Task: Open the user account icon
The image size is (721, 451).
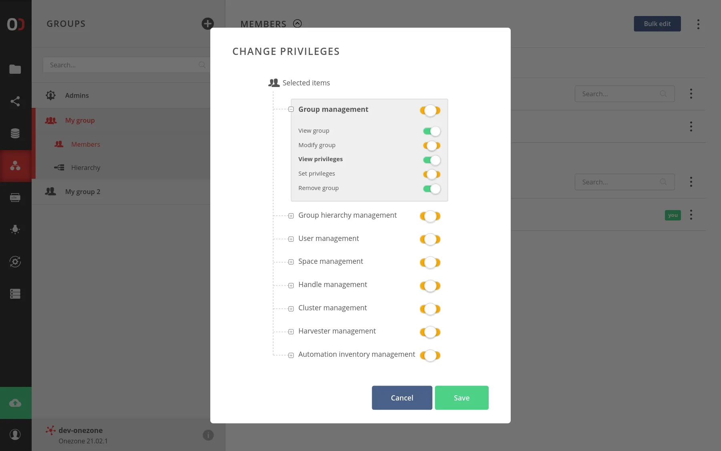Action: point(15,435)
